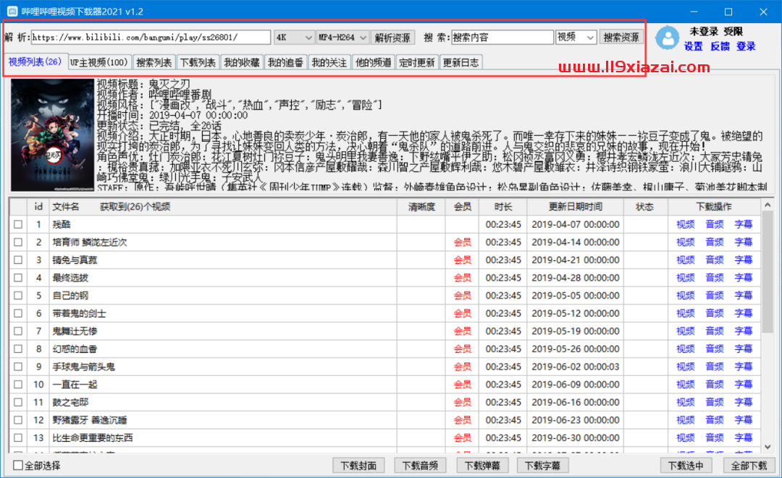Sort by the 时长 column header
The image size is (782, 478).
[503, 207]
